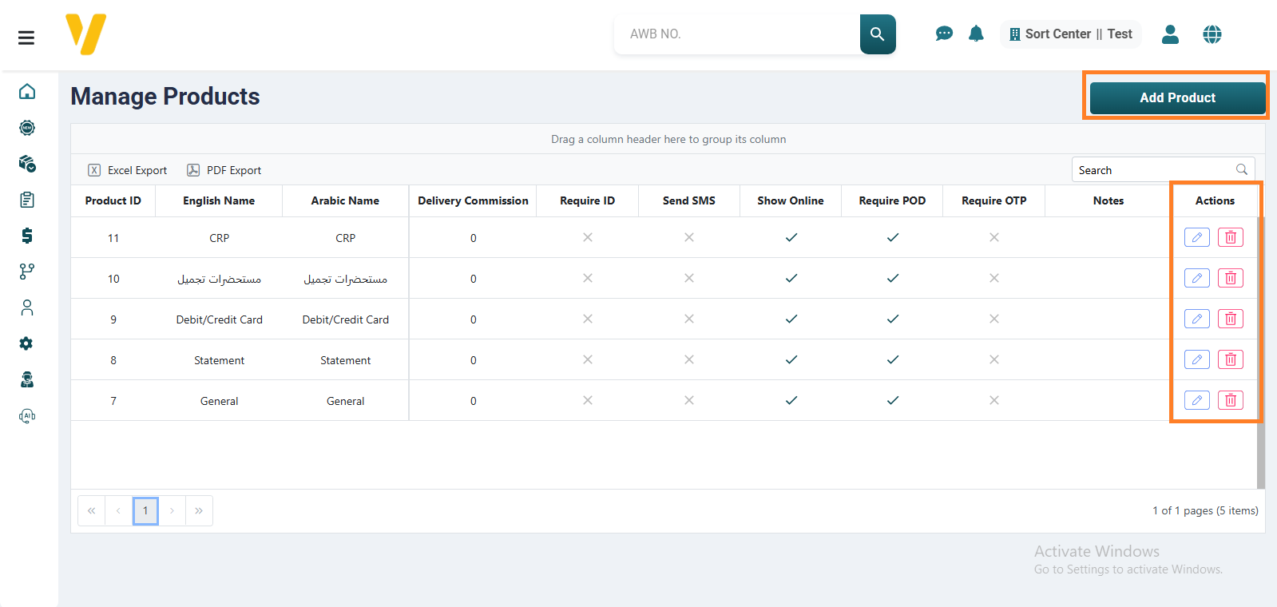Click PDF Export
The height and width of the screenshot is (607, 1277).
click(x=224, y=170)
